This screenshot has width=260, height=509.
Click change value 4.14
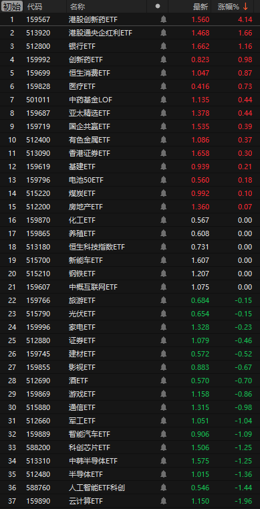[x=245, y=19]
